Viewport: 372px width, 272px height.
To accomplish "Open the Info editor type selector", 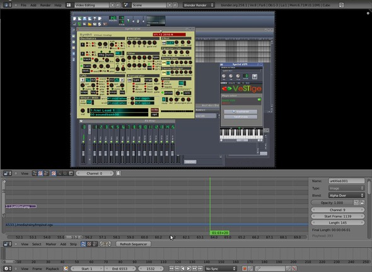I will click(7, 5).
